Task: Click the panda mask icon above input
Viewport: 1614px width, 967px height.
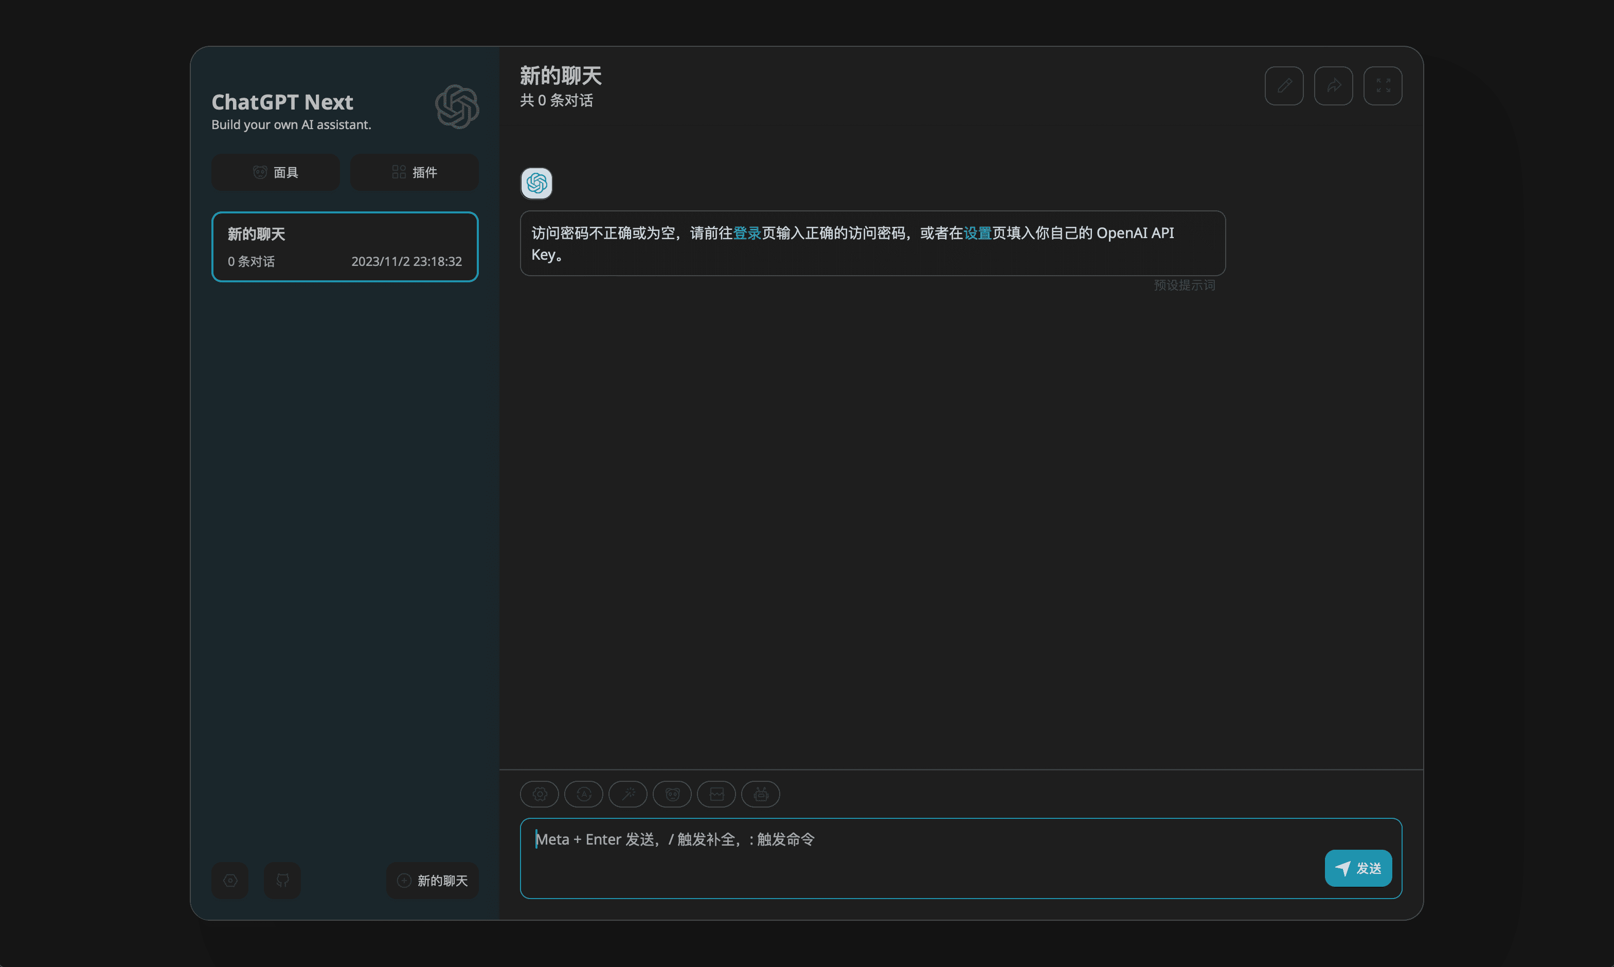Action: coord(672,794)
